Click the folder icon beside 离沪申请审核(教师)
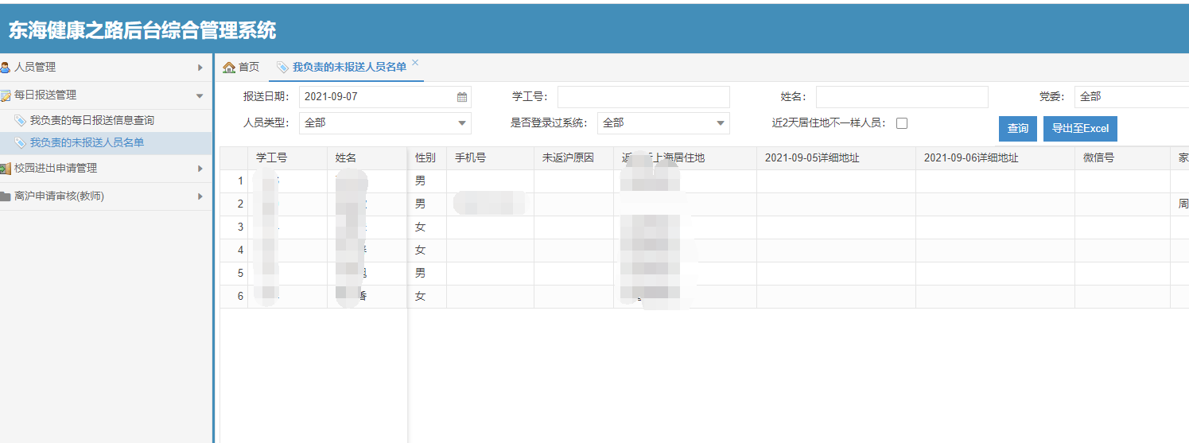 pyautogui.click(x=6, y=196)
